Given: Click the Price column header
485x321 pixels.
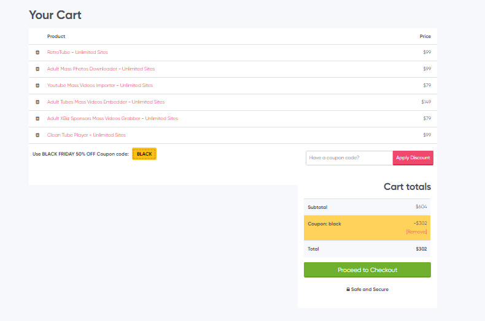Looking at the screenshot, I should pyautogui.click(x=425, y=36).
